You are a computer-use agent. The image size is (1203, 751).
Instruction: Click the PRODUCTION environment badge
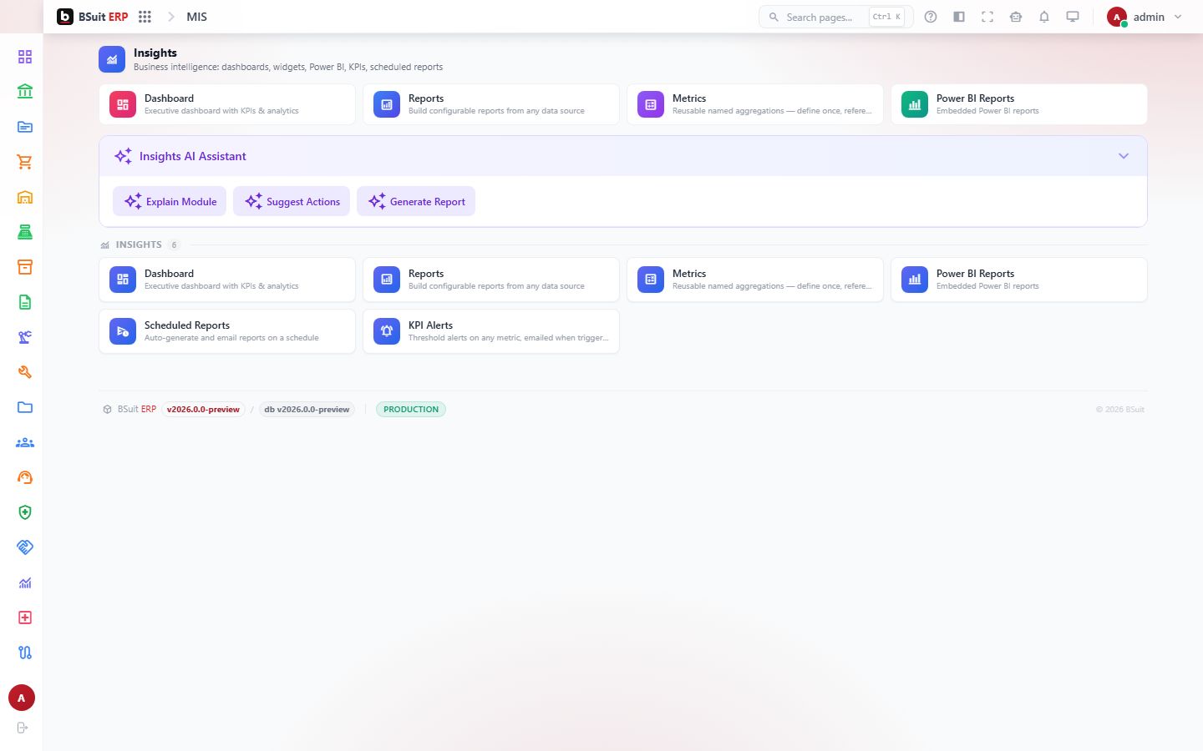pos(411,410)
